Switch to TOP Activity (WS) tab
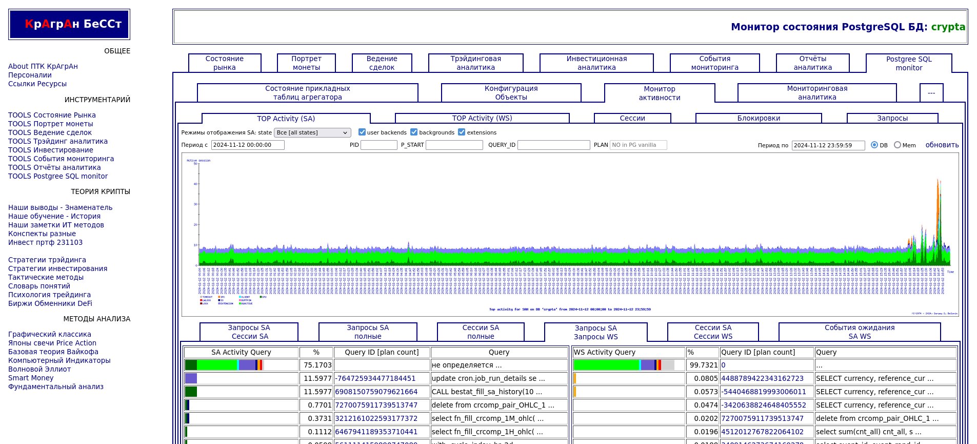Viewport: 977px width, 444px height. (x=482, y=118)
